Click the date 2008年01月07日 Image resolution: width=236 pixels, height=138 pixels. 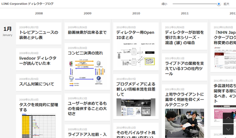pos(29,27)
